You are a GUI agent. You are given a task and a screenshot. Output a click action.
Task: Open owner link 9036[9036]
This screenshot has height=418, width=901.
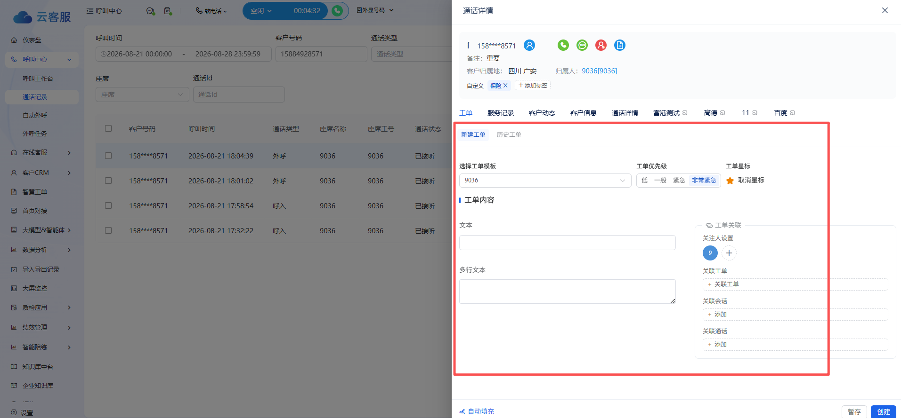(x=599, y=71)
